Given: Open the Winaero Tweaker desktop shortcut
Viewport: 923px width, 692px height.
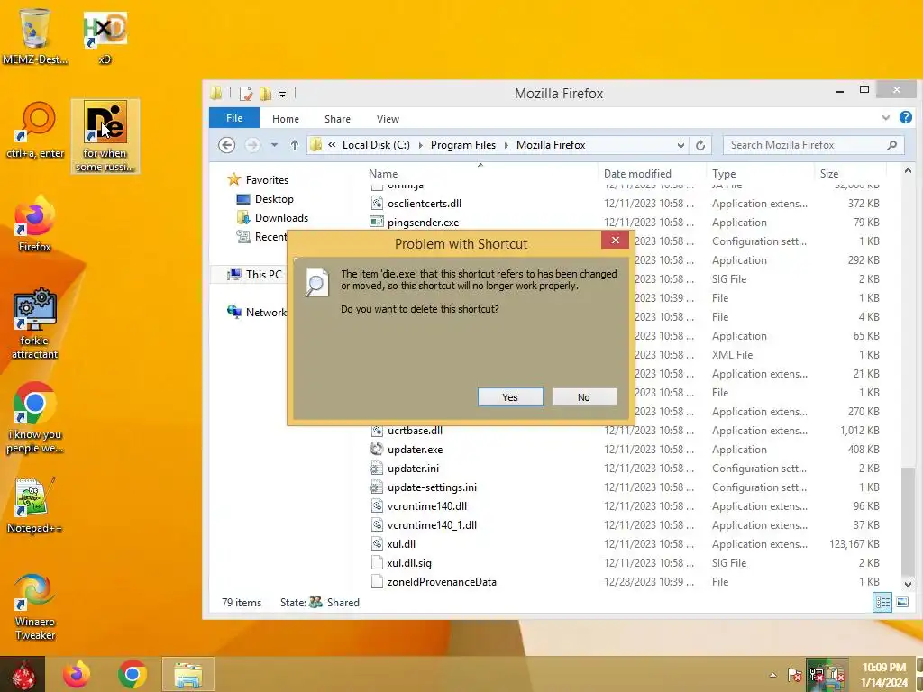Looking at the screenshot, I should pyautogui.click(x=35, y=606).
